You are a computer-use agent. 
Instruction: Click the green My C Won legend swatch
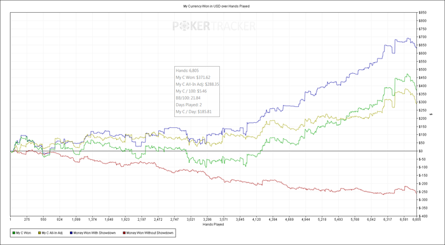coord(14,233)
